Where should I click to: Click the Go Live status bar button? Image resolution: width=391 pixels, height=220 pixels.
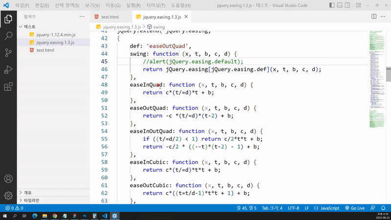[355, 208]
